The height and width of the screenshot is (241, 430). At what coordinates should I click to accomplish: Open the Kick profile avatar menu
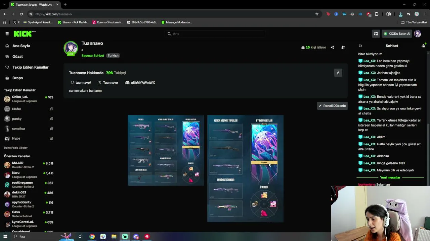coord(418,34)
